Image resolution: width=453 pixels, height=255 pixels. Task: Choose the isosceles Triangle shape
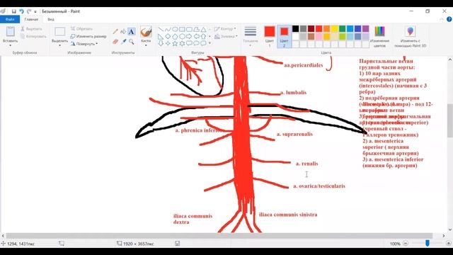pyautogui.click(x=203, y=30)
